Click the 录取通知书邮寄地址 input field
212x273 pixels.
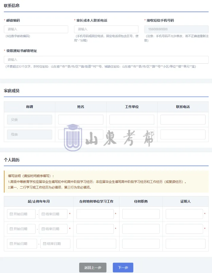tap(106, 60)
